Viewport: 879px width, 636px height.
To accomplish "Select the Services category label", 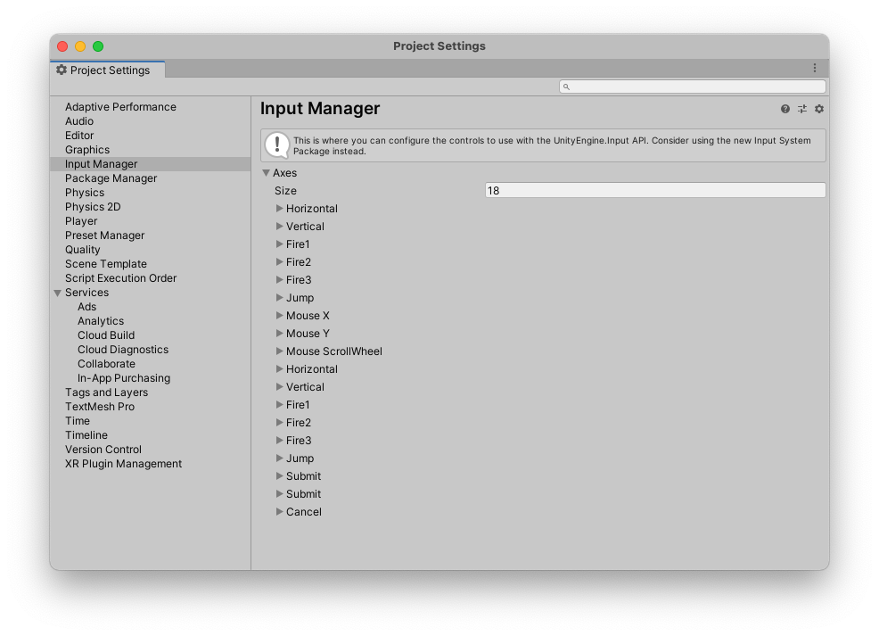I will [x=86, y=293].
